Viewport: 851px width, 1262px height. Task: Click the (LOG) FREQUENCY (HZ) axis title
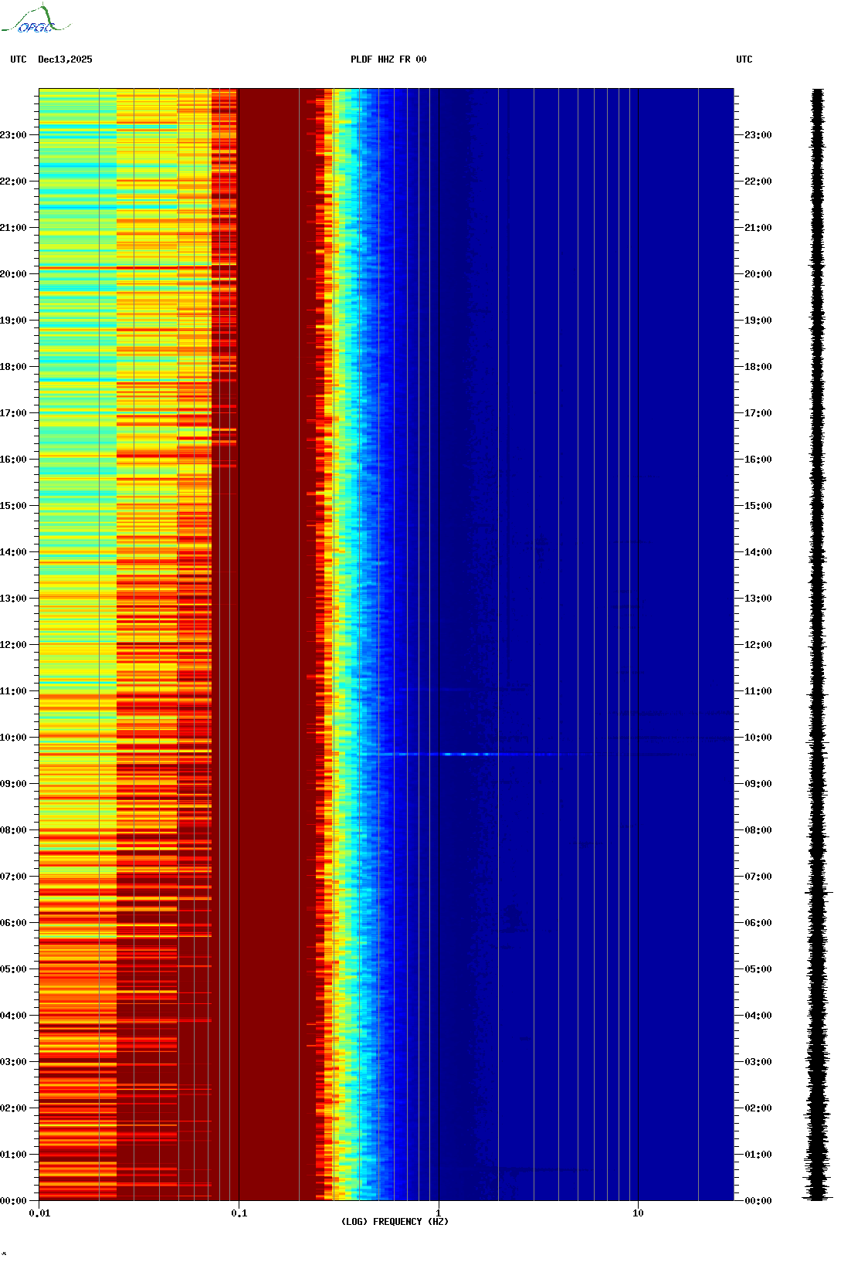[x=395, y=1222]
